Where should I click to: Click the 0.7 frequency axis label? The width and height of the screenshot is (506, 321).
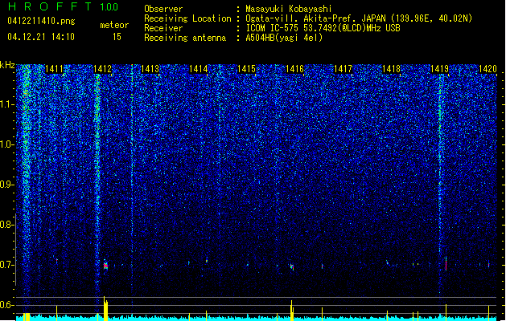click(7, 265)
